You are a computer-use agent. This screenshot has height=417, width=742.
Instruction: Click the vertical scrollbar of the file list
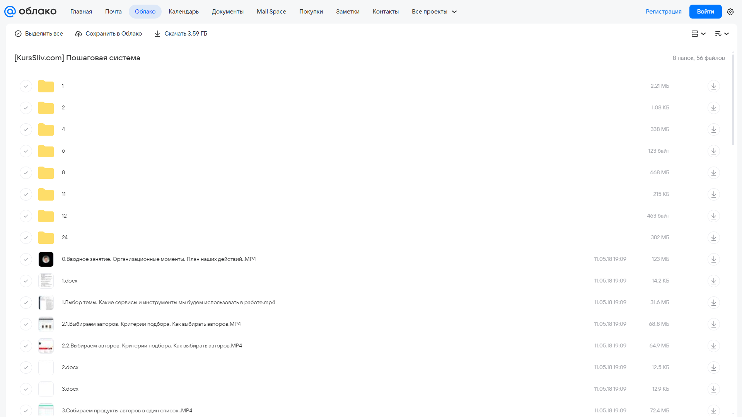point(733,100)
